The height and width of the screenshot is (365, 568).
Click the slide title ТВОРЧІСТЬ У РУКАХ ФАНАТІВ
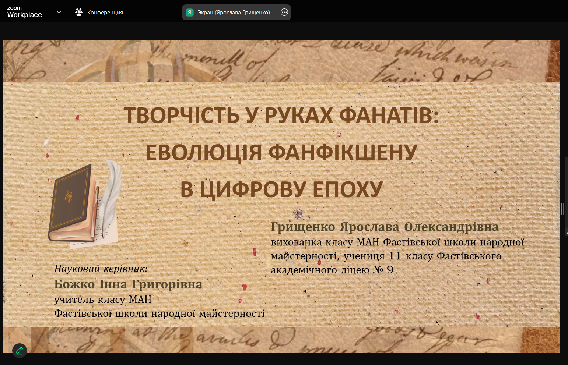click(281, 116)
